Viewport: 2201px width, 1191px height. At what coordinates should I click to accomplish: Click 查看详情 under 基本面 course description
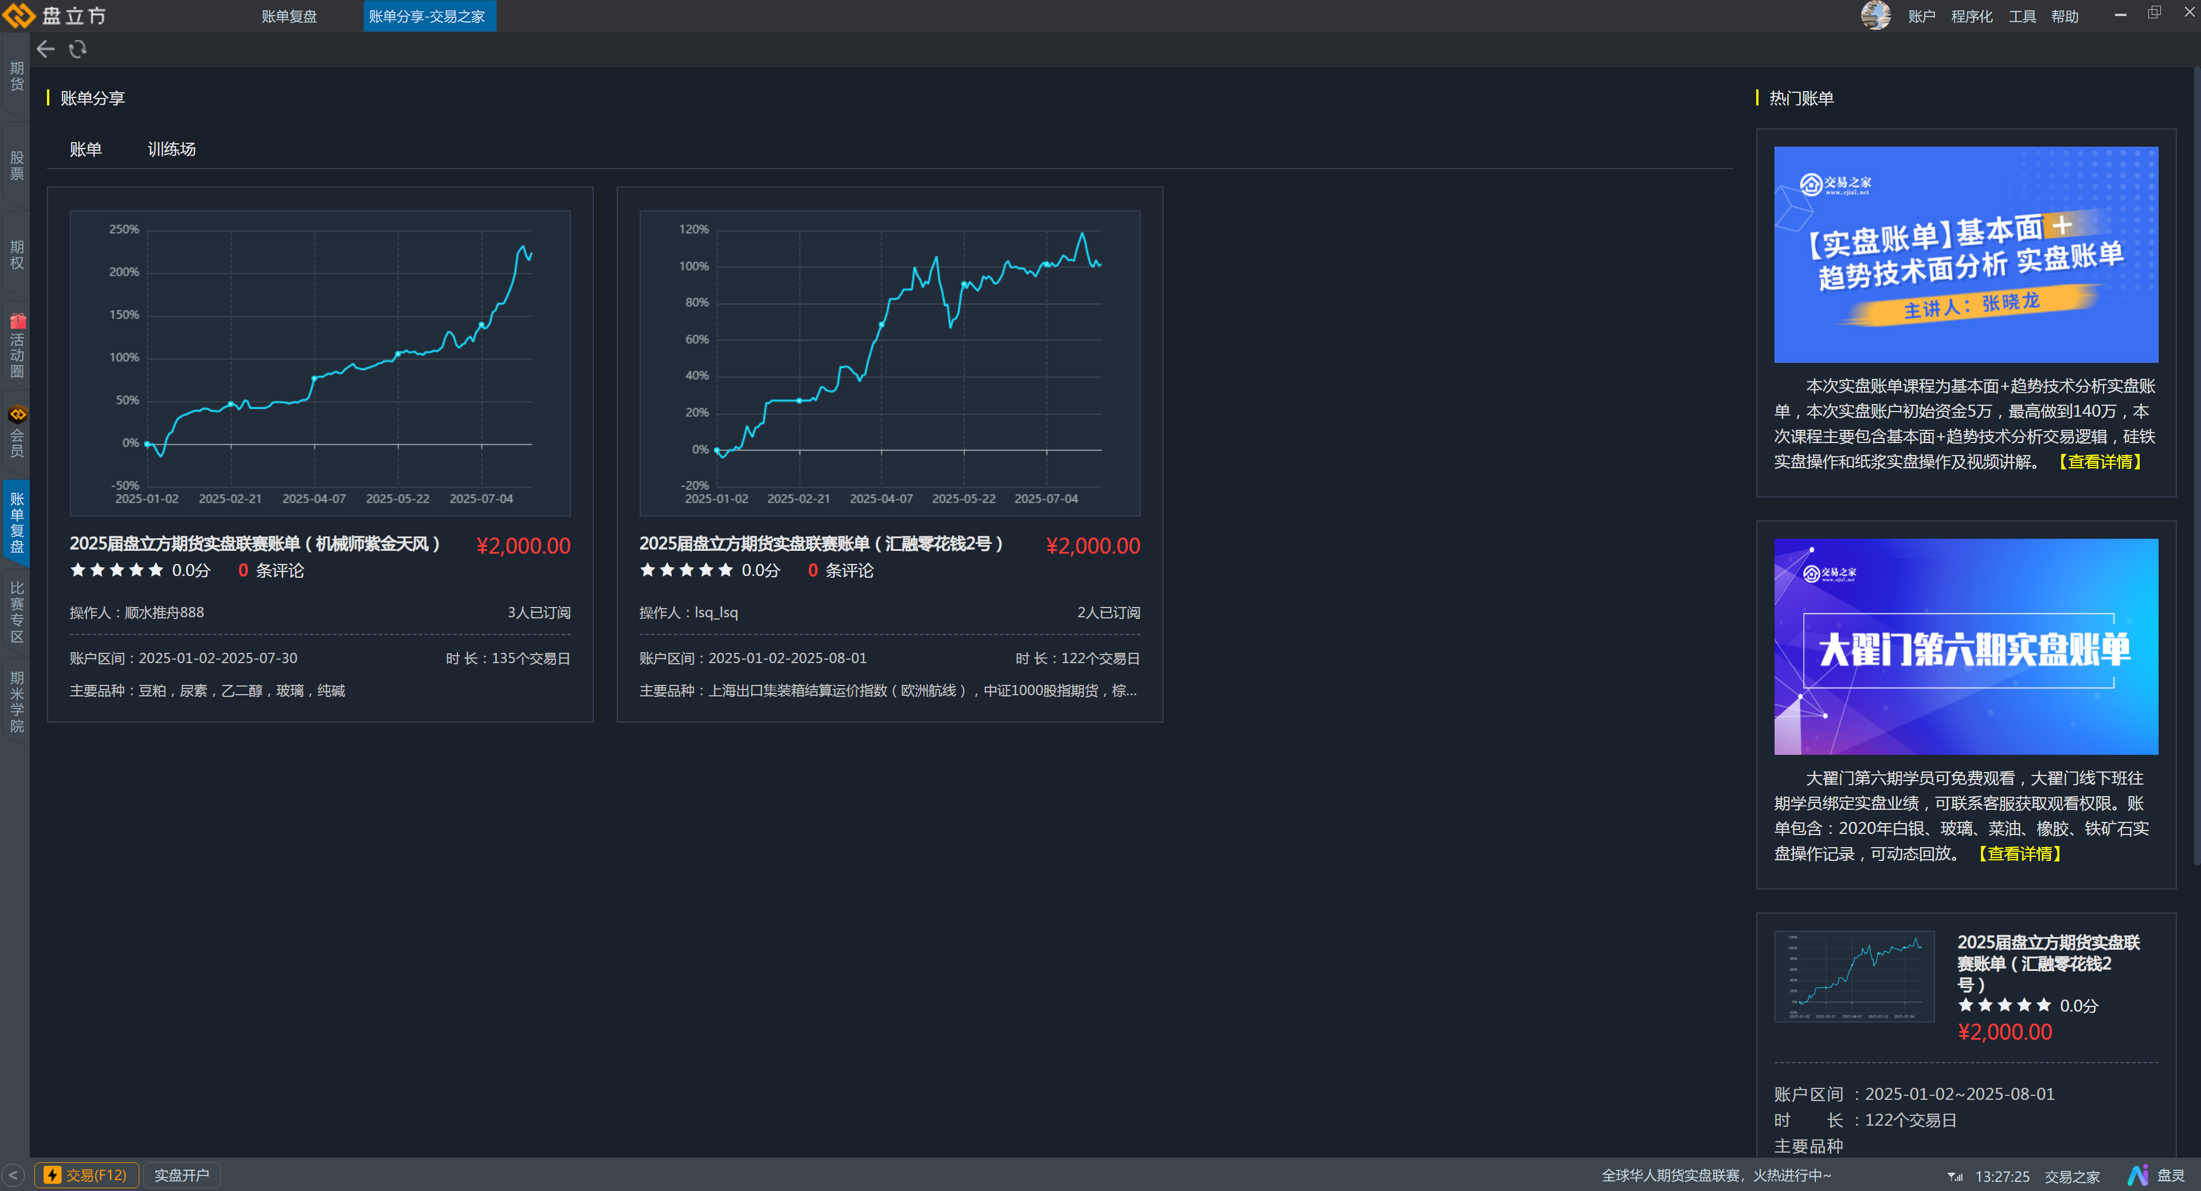(x=2100, y=462)
